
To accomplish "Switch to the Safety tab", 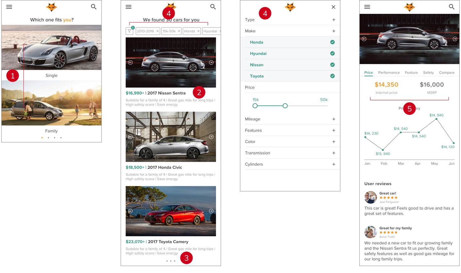I will pos(428,72).
